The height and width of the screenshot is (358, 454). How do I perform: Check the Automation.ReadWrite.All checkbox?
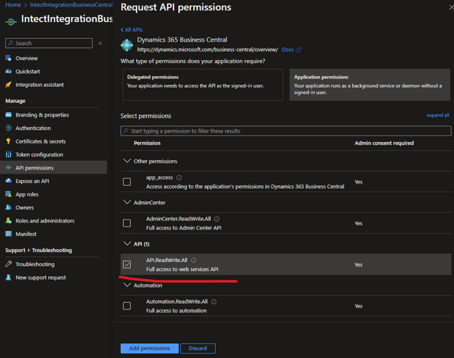point(127,306)
